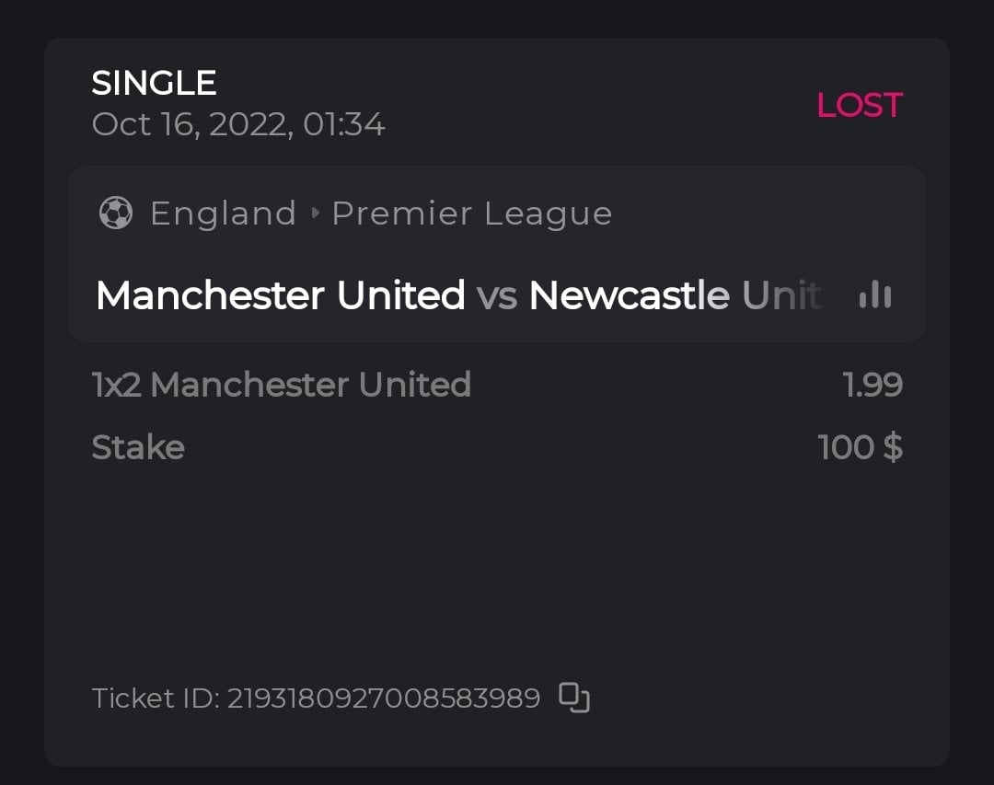
Task: Click the "Ticket ID:" label prefix
Action: point(155,698)
